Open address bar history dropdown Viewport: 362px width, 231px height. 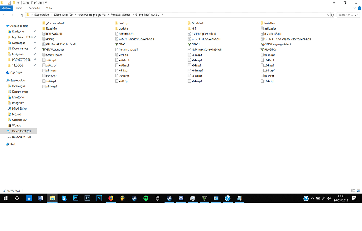coord(328,15)
